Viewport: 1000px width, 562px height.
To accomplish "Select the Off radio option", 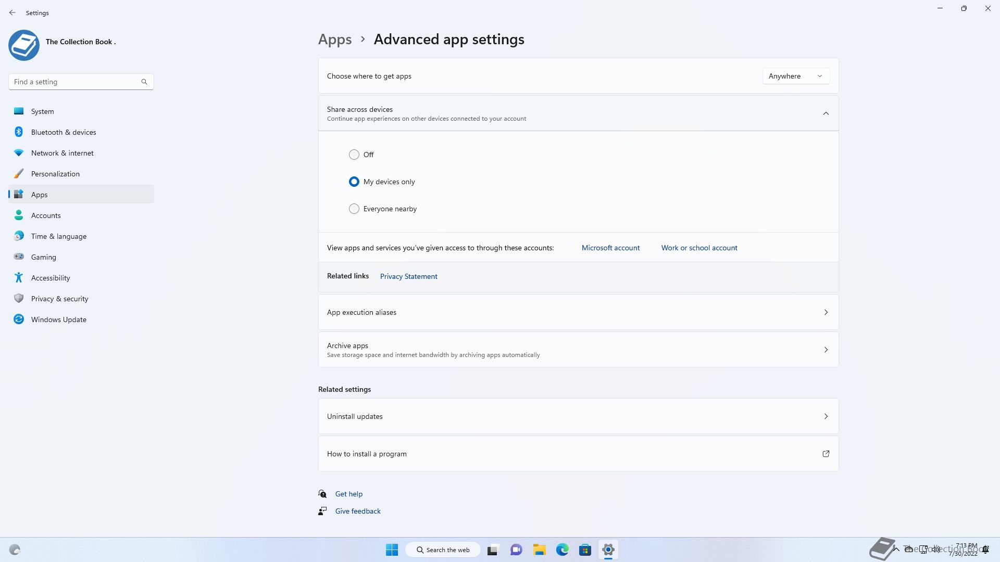I will click(354, 155).
